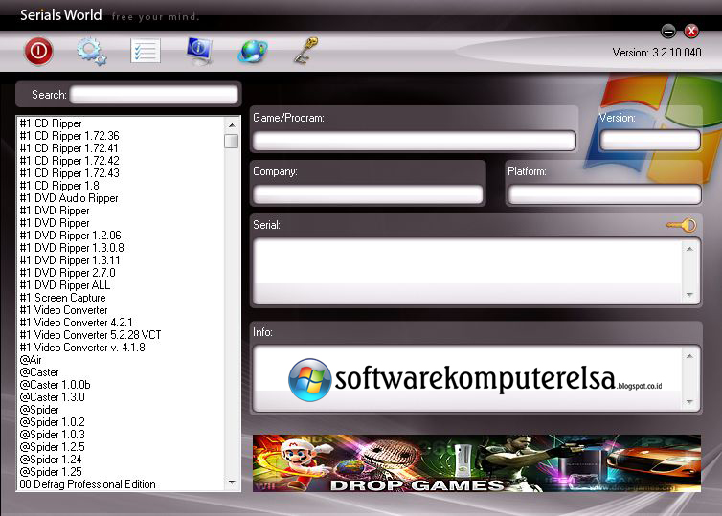Select the '@Air' list entry
The height and width of the screenshot is (516, 722).
31,360
